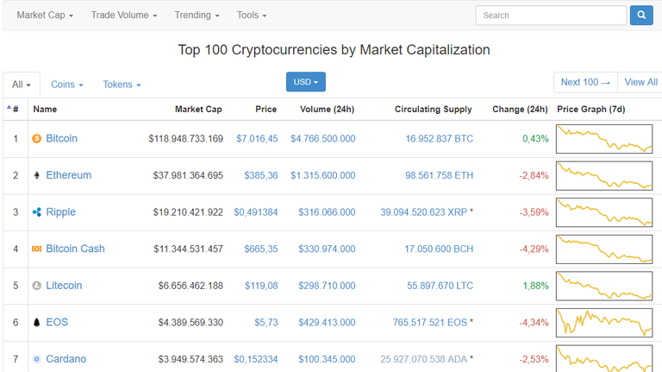Open the Tokens filter dropdown
The image size is (662, 372).
(122, 85)
